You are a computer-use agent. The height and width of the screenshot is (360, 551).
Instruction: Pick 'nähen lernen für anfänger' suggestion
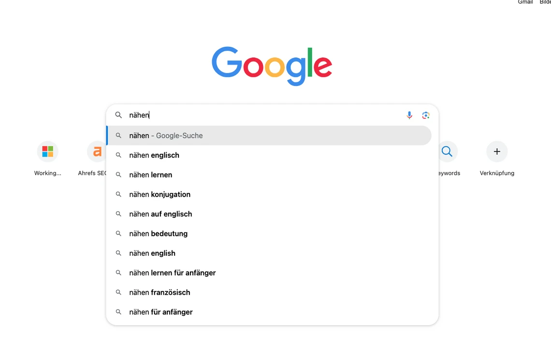(173, 273)
